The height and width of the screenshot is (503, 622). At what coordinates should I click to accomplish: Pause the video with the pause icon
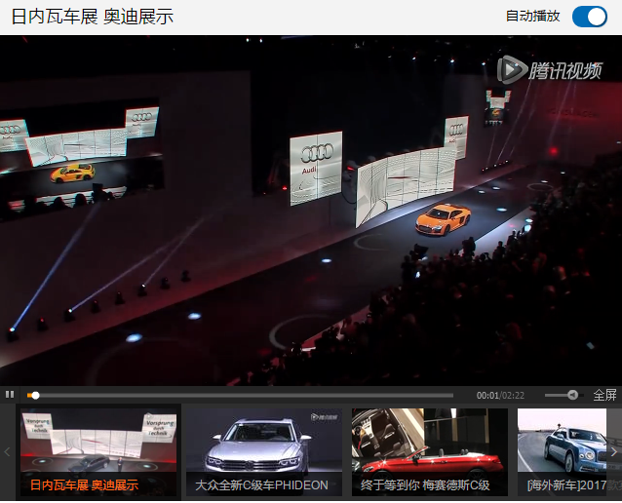(x=10, y=394)
